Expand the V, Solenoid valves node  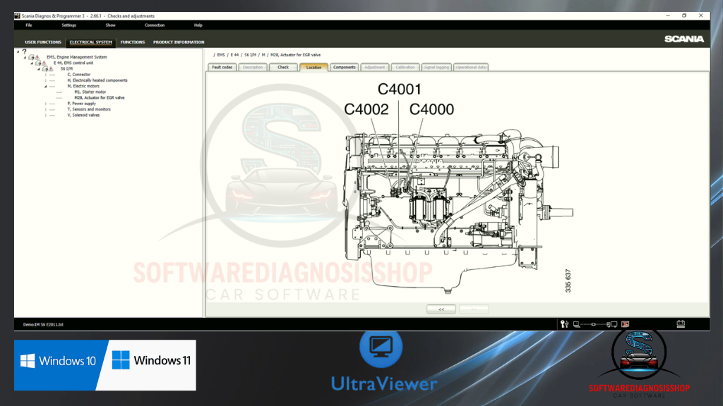46,115
